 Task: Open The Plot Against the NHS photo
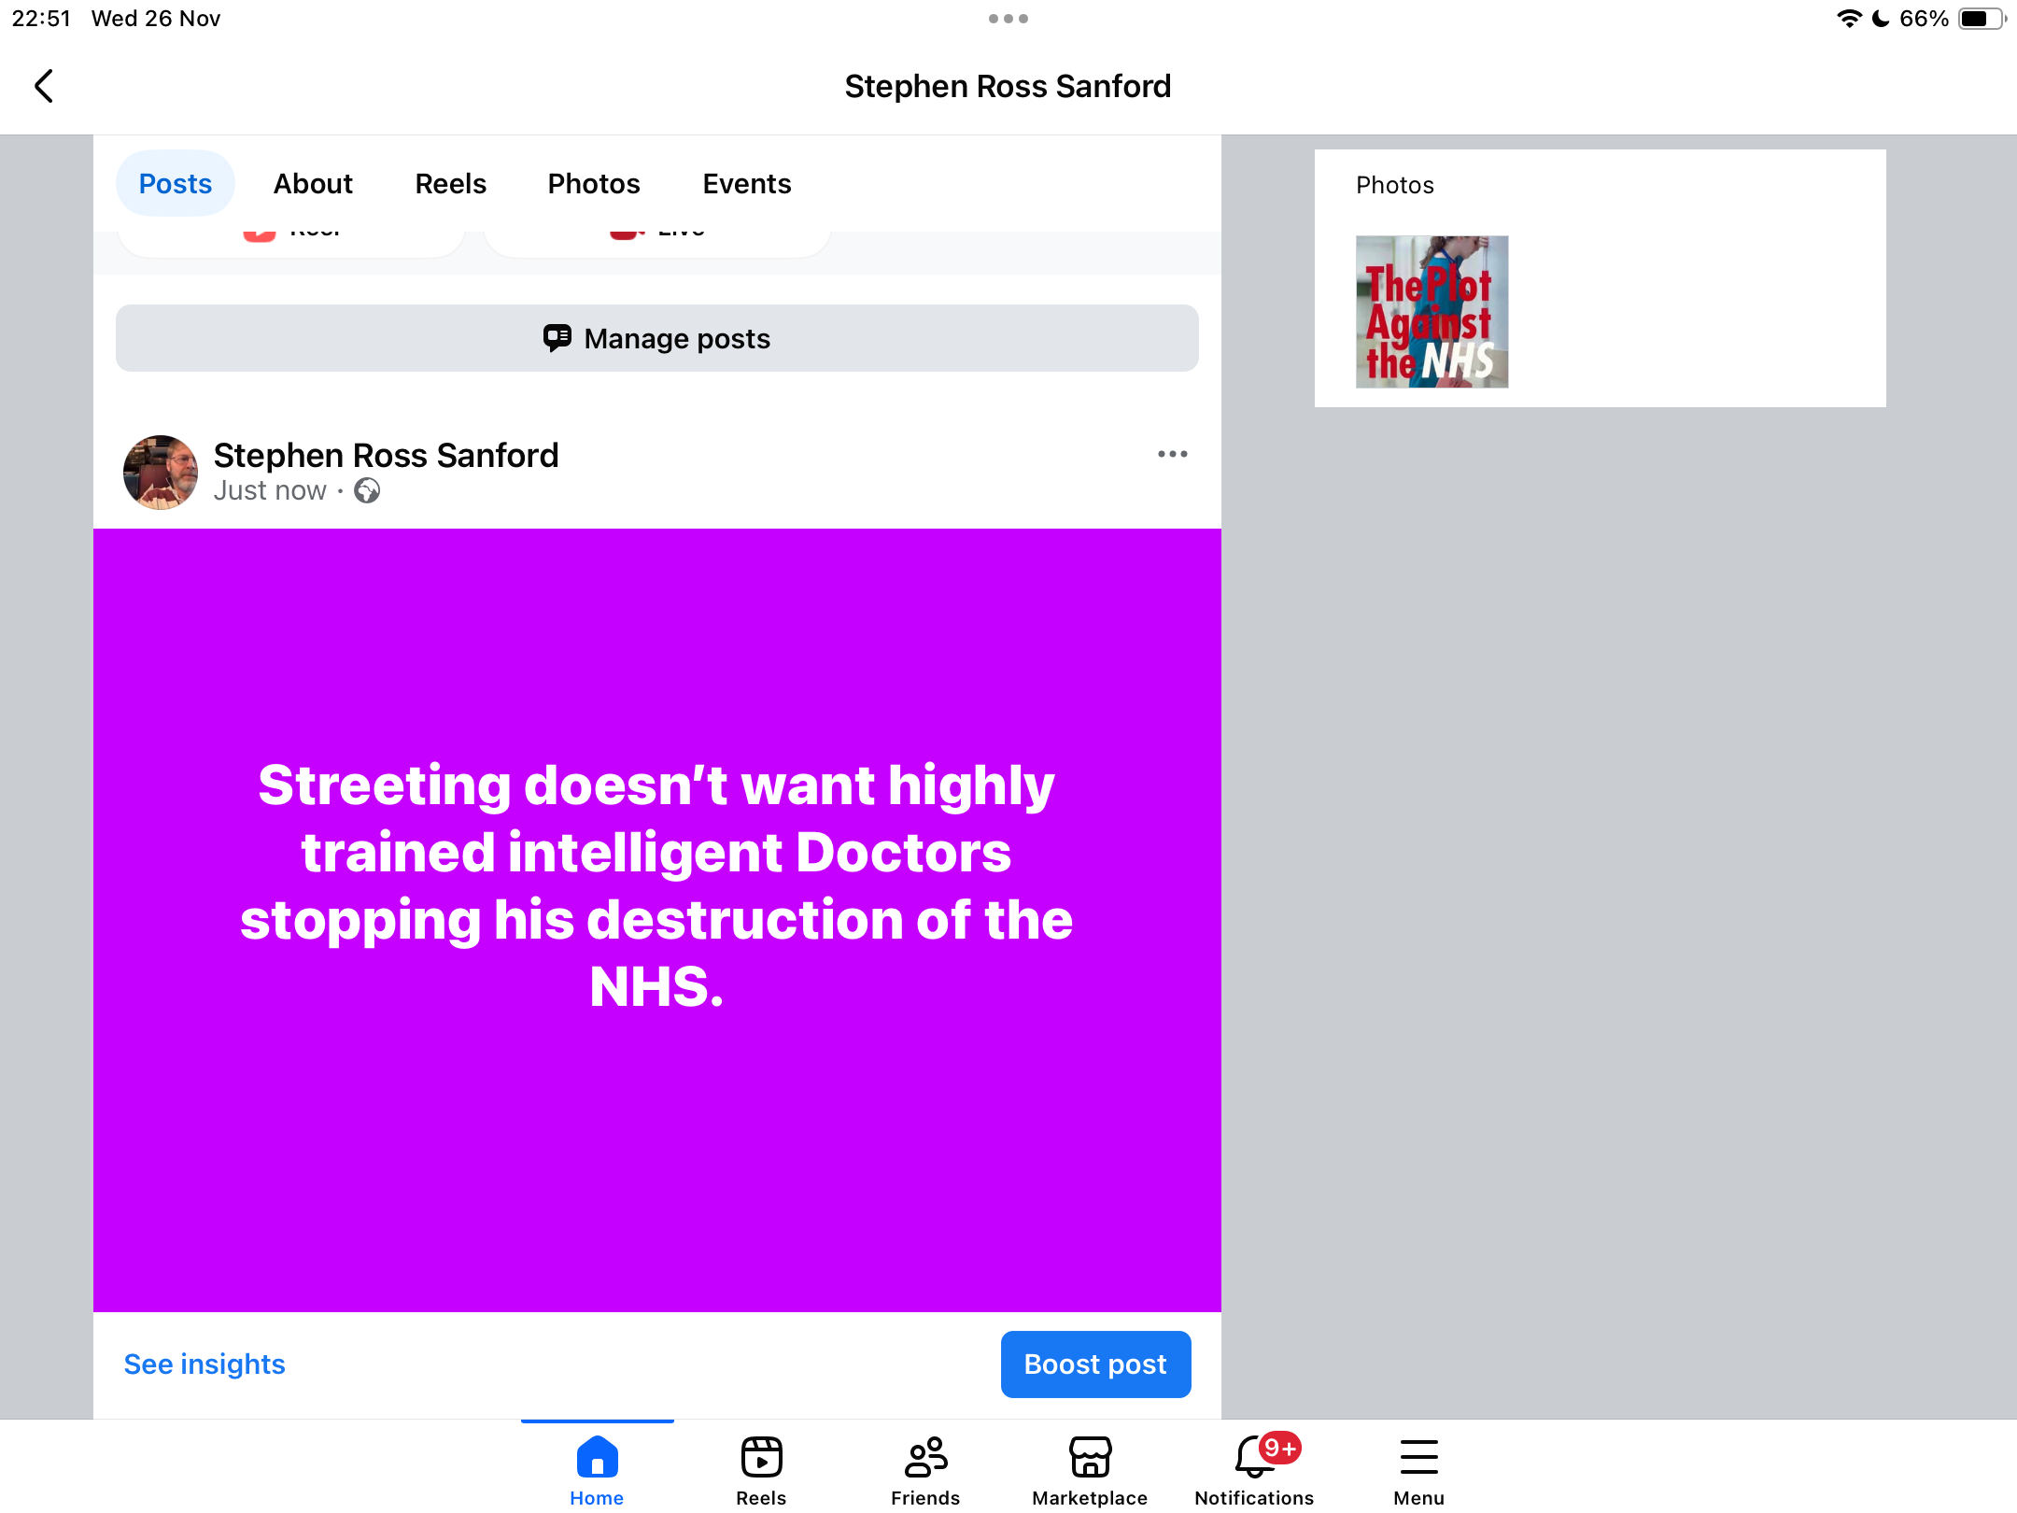[1432, 312]
